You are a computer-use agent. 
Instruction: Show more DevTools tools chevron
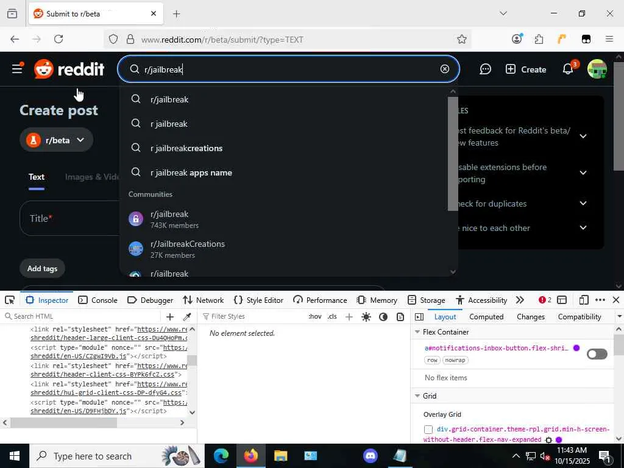pyautogui.click(x=520, y=300)
